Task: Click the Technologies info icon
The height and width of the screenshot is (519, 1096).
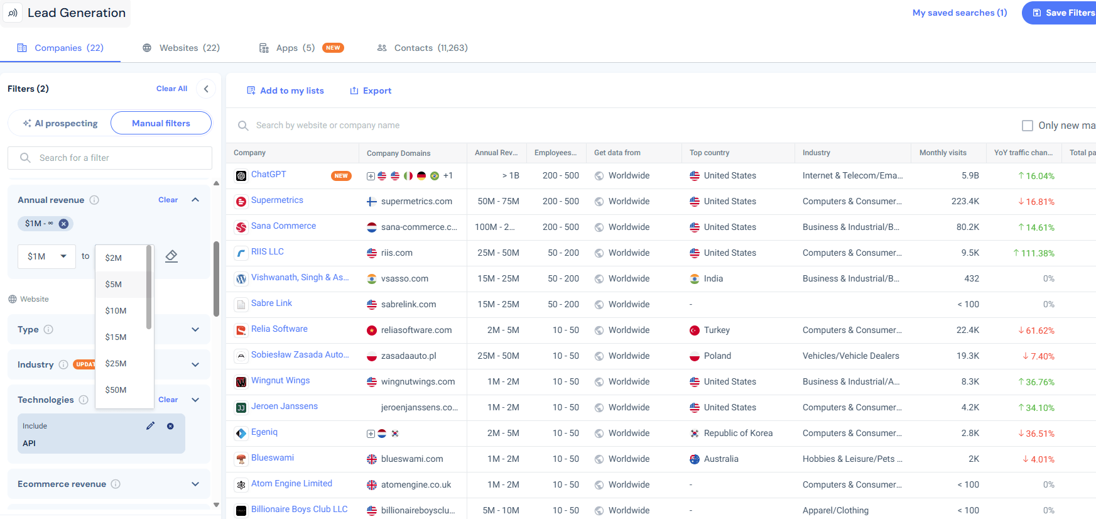Action: (x=84, y=400)
